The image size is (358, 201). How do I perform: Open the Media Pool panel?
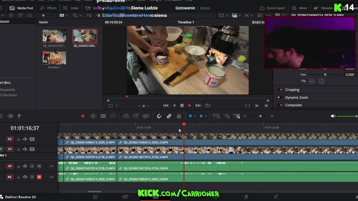(x=21, y=8)
